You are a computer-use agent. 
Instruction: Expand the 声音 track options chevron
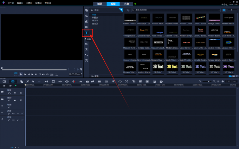pyautogui.click(x=18, y=114)
